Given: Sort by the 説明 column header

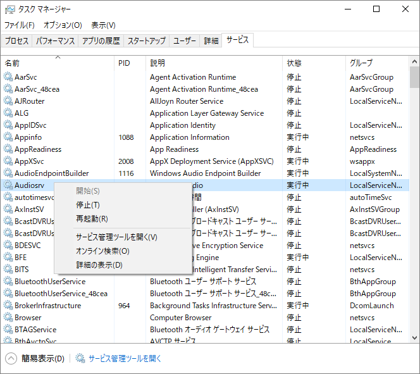Looking at the screenshot, I should [x=214, y=63].
